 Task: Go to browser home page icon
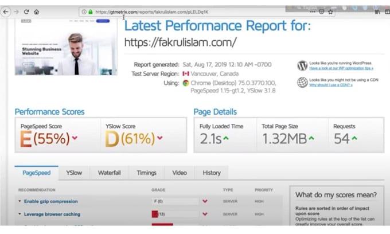[37, 11]
